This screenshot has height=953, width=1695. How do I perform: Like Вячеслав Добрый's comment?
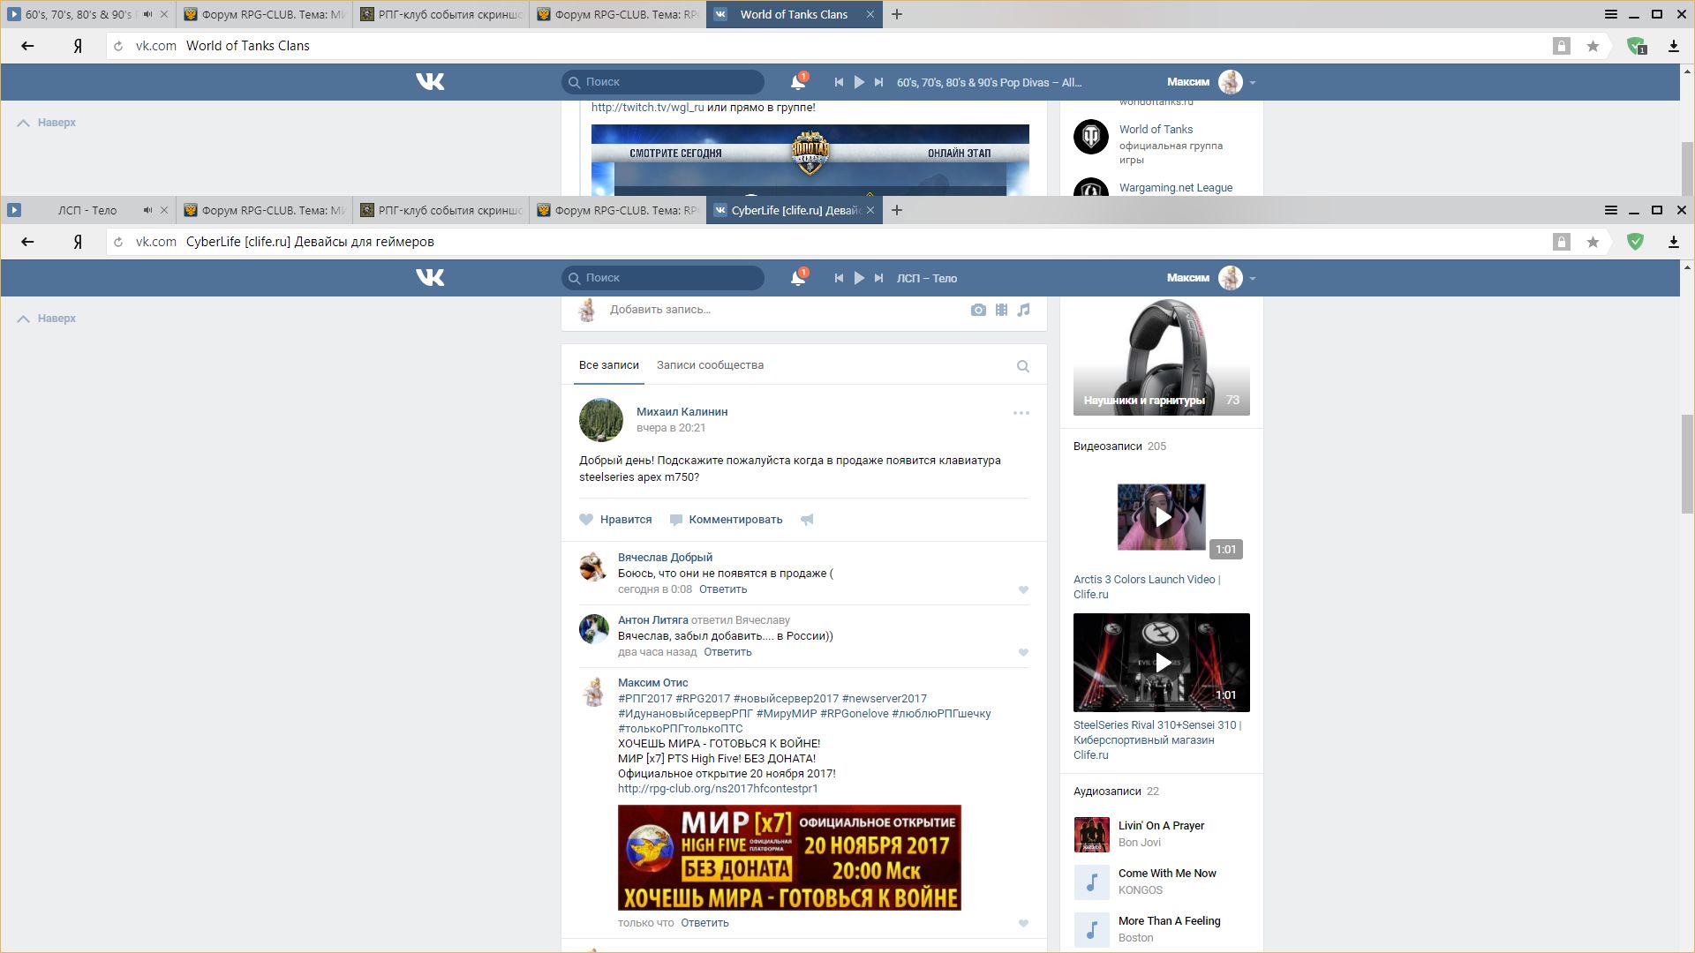pyautogui.click(x=1023, y=589)
